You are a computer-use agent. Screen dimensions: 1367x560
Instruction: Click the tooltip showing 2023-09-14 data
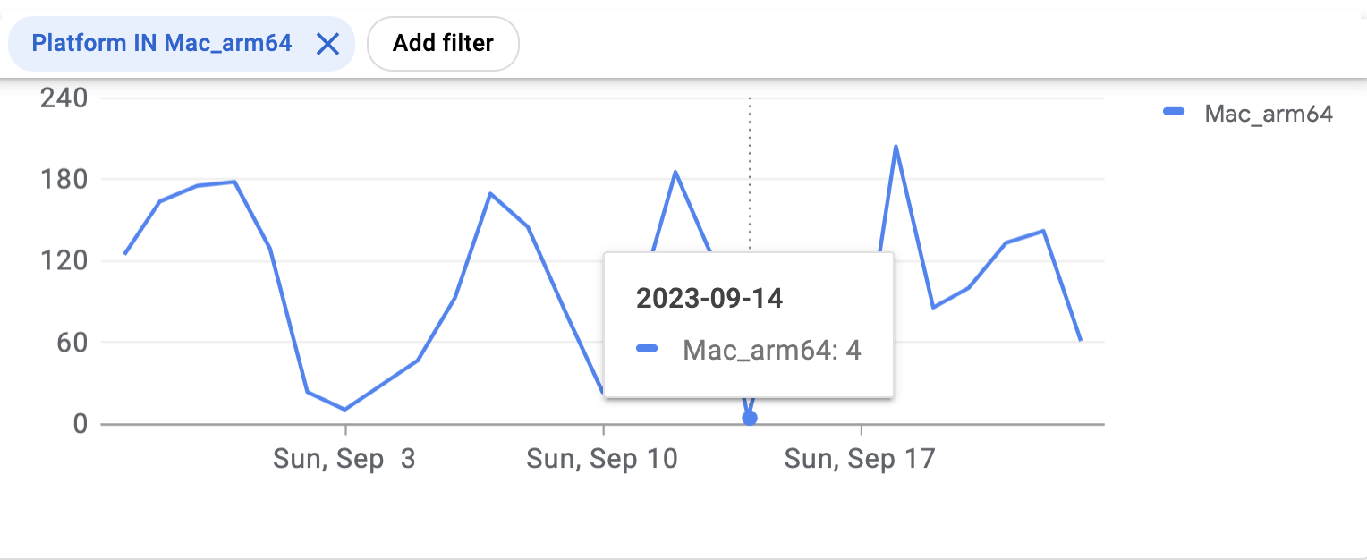pos(750,325)
